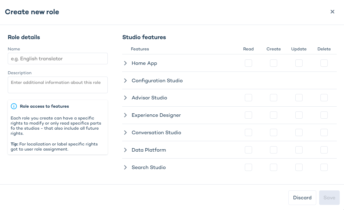The image size is (344, 210).
Task: Tick Delete for Search Studio
Action: pyautogui.click(x=324, y=167)
